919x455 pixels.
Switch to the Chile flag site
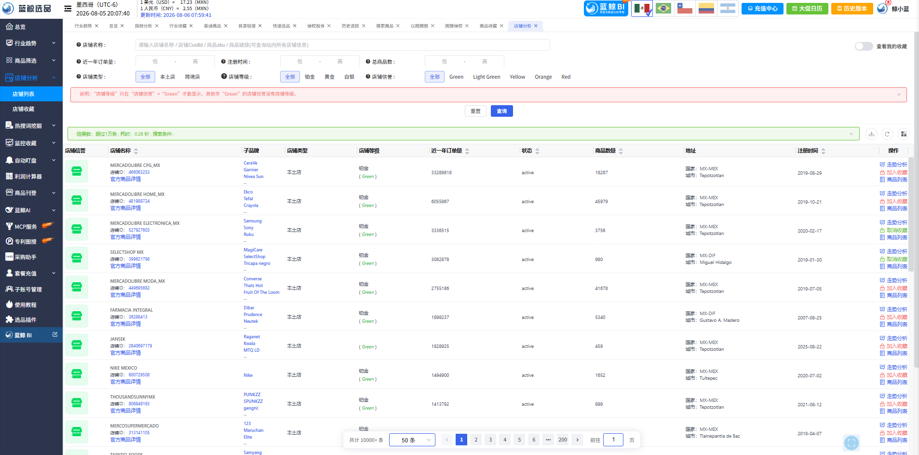coord(685,8)
